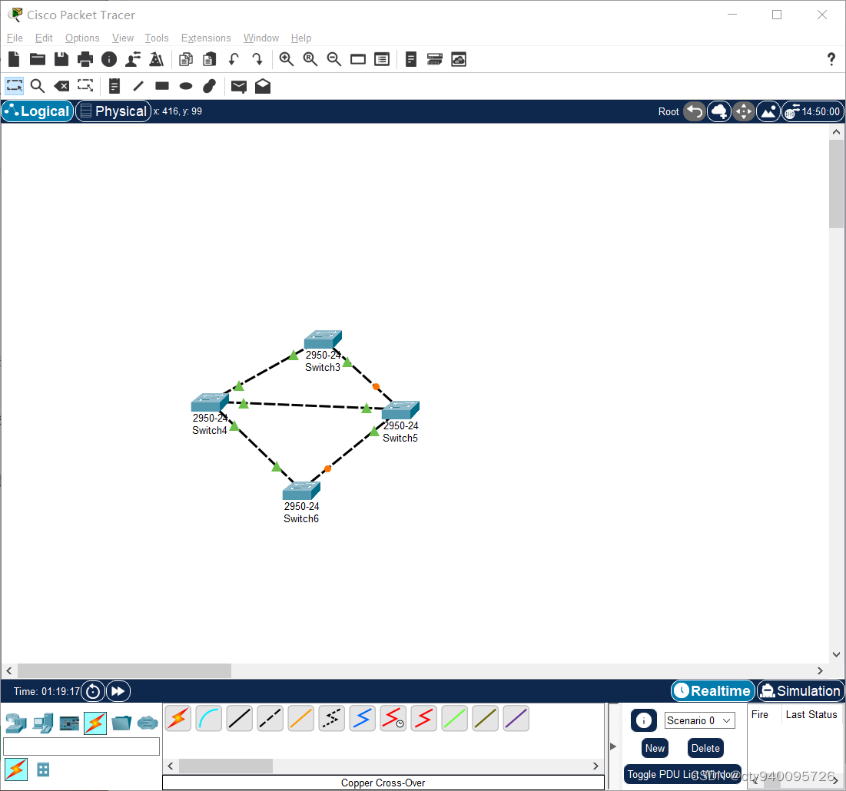Pick the Resize Shape tool
The image size is (846, 791).
pyautogui.click(x=85, y=86)
